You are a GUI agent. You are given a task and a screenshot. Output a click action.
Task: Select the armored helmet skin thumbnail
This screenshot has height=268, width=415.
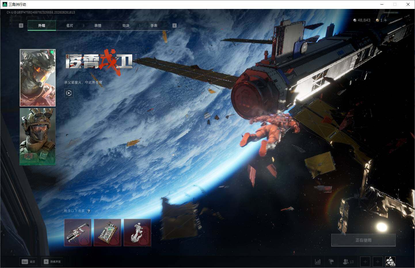click(x=38, y=78)
